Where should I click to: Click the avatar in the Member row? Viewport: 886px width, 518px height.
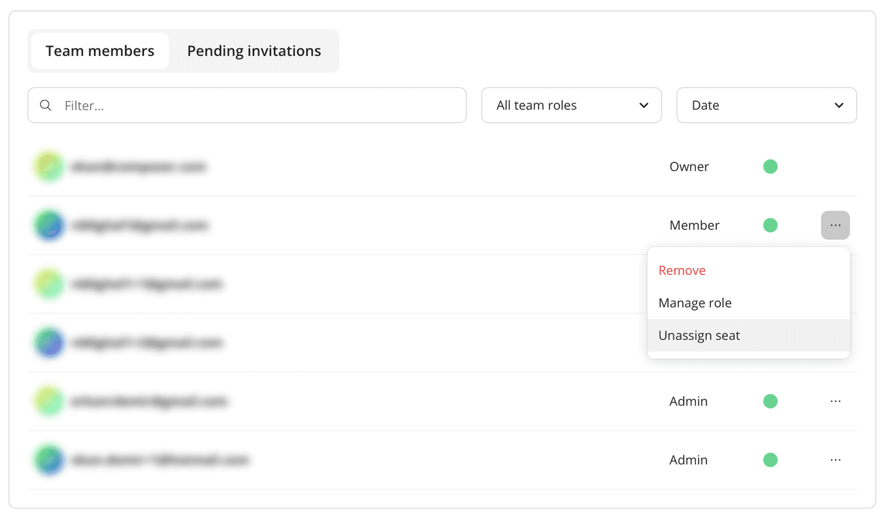pyautogui.click(x=49, y=226)
